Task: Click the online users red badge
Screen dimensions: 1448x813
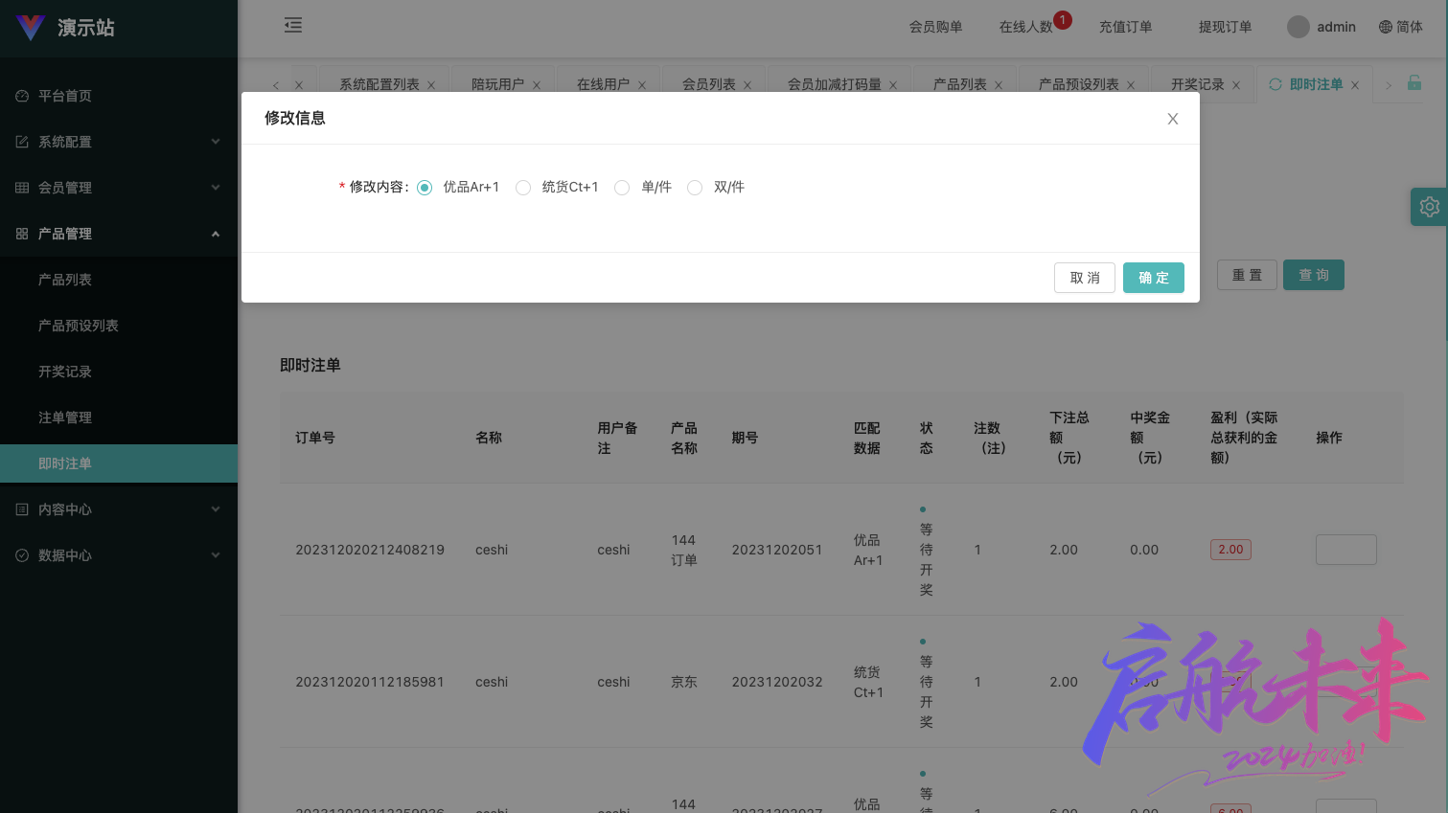Action: [1063, 20]
